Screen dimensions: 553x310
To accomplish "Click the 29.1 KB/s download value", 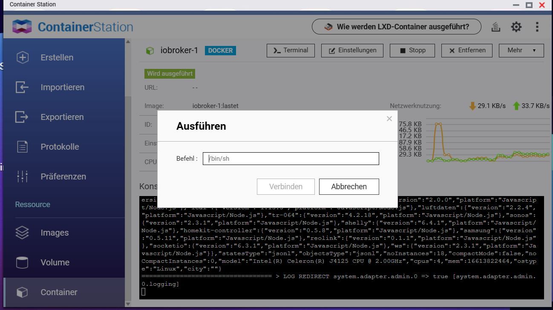I will [492, 106].
